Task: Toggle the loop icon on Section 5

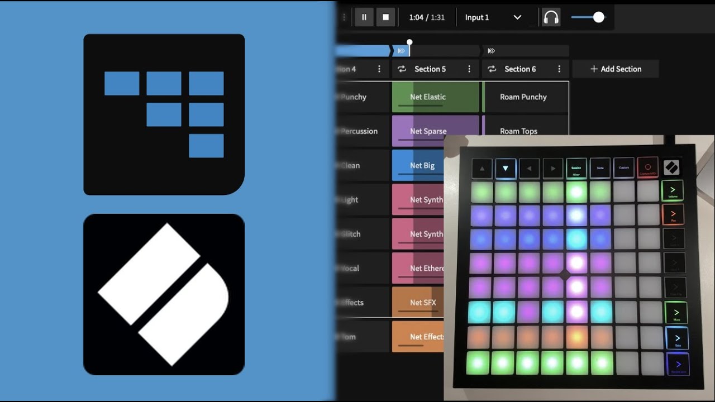Action: pos(401,69)
